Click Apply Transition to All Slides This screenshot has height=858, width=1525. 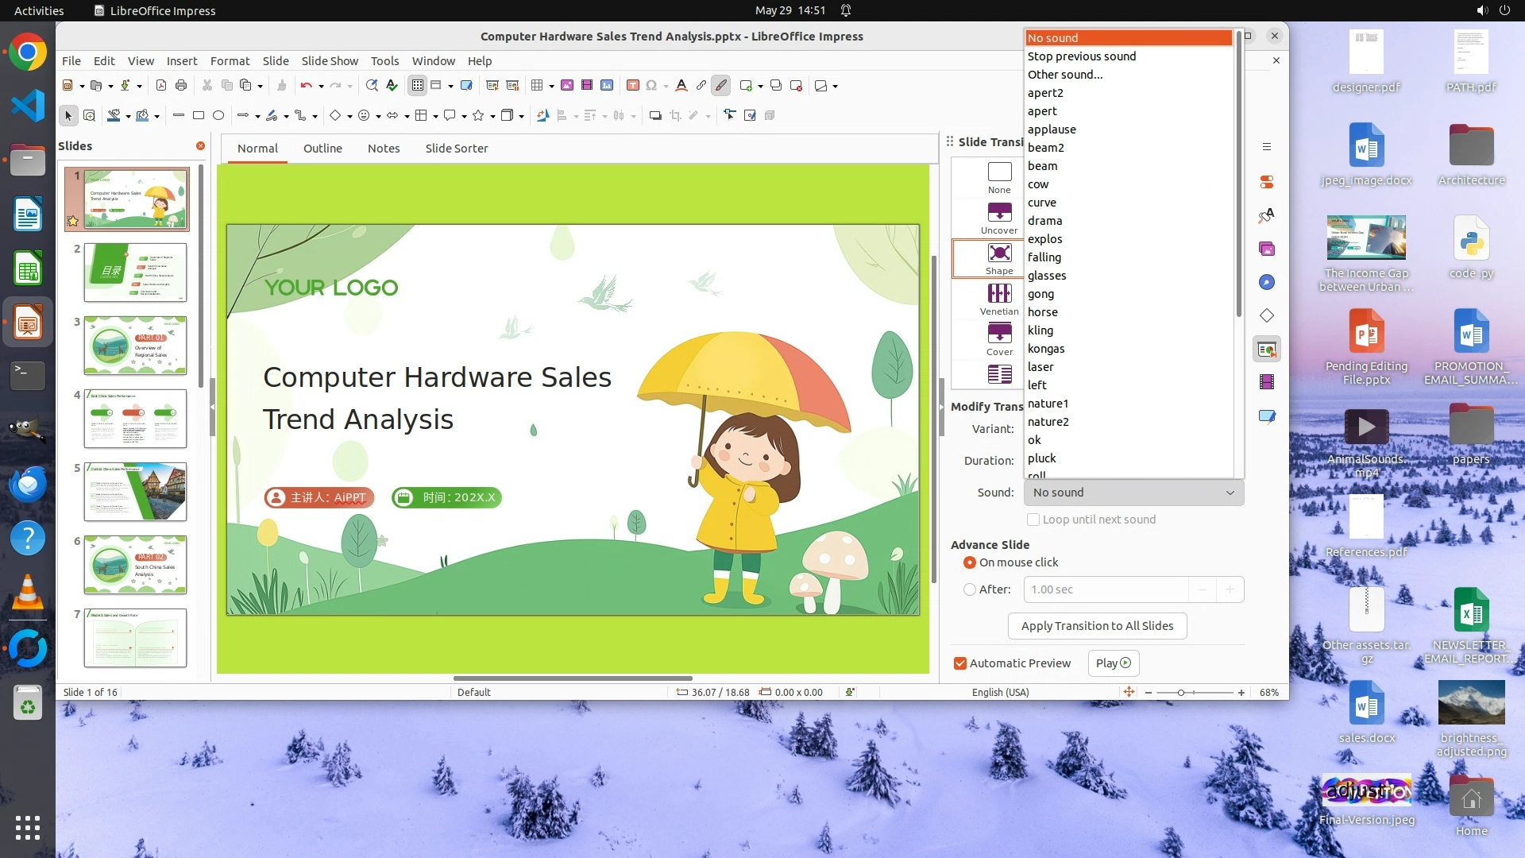[x=1097, y=626]
